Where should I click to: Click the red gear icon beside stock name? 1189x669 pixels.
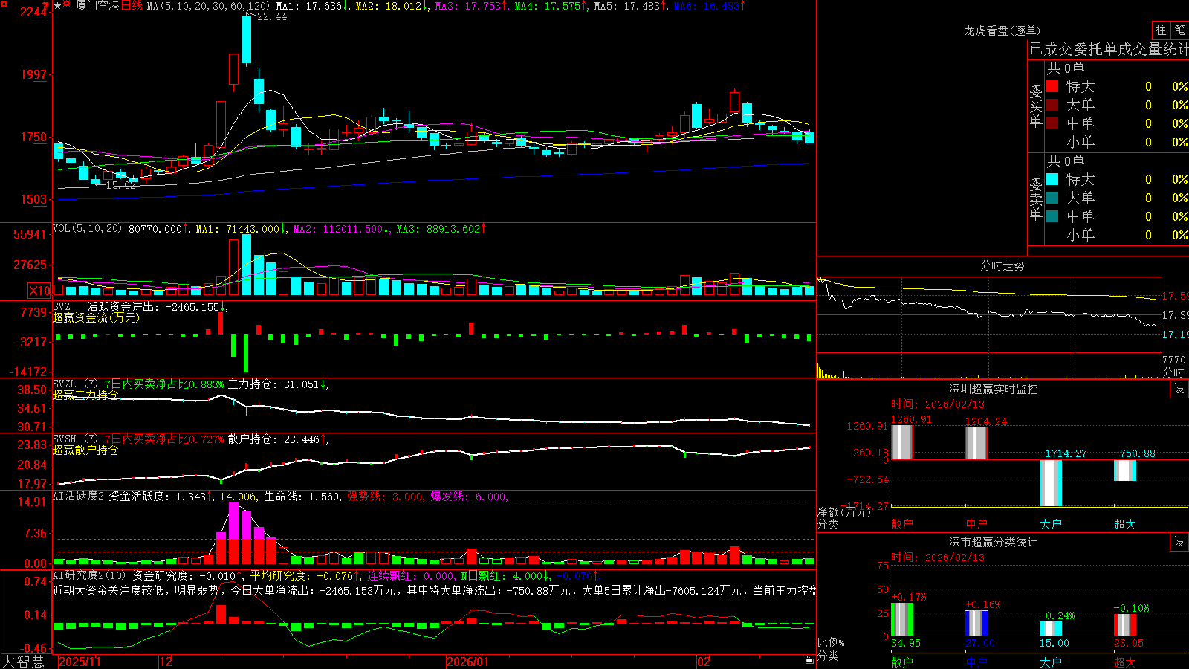coord(66,4)
